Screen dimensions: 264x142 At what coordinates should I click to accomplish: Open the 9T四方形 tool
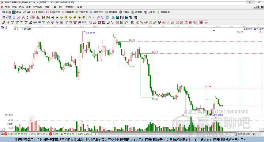point(96,12)
